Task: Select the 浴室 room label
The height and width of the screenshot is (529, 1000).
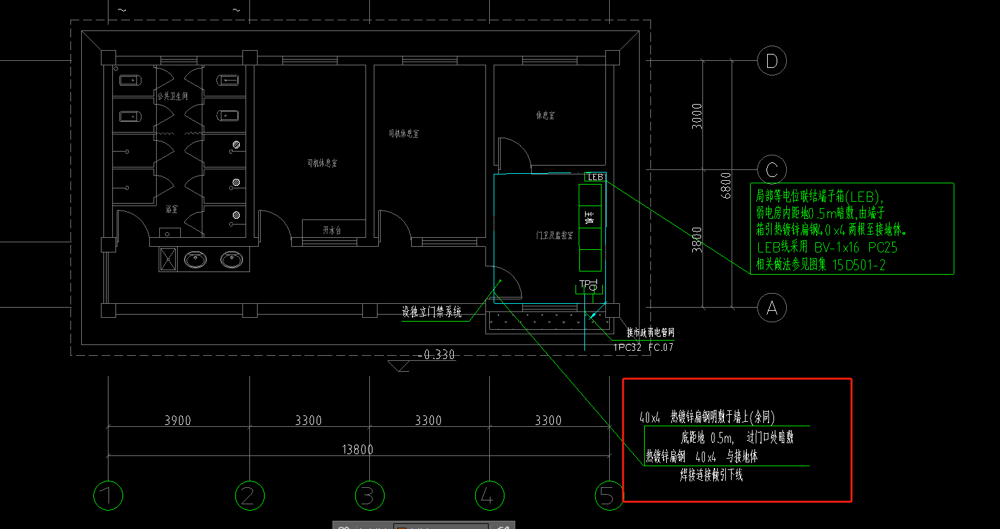Action: pos(172,209)
